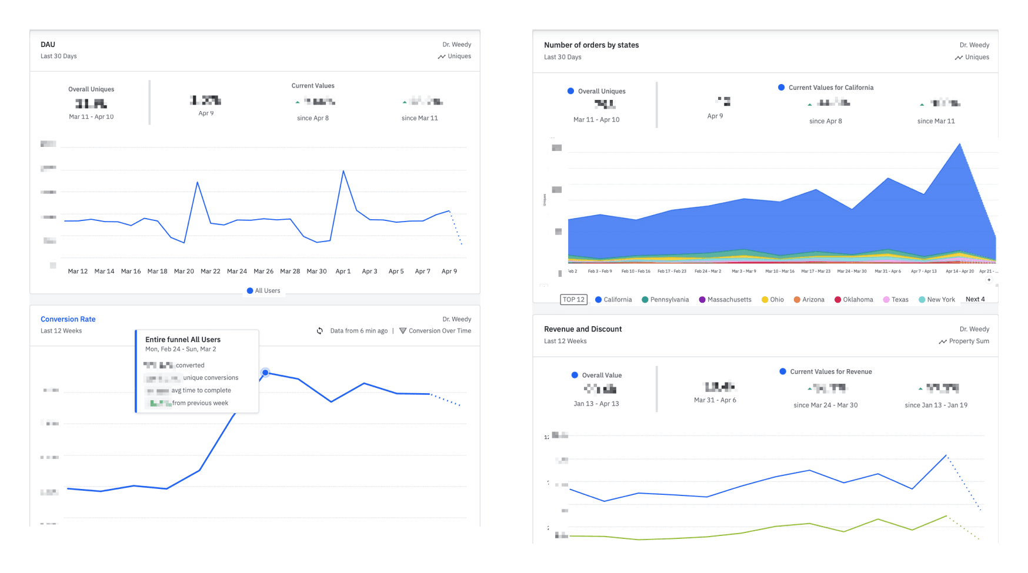Click the Revenue and Discount title

583,329
